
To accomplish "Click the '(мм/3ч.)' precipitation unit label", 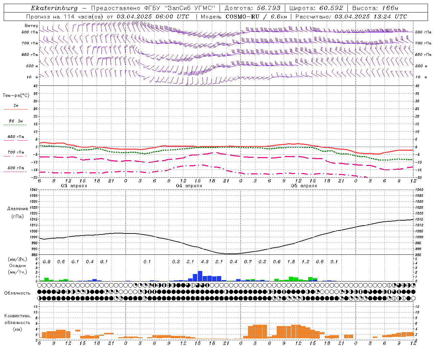I will 17,259.
